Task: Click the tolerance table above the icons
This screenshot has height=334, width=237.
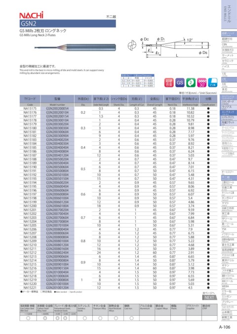Action: pyautogui.click(x=137, y=80)
